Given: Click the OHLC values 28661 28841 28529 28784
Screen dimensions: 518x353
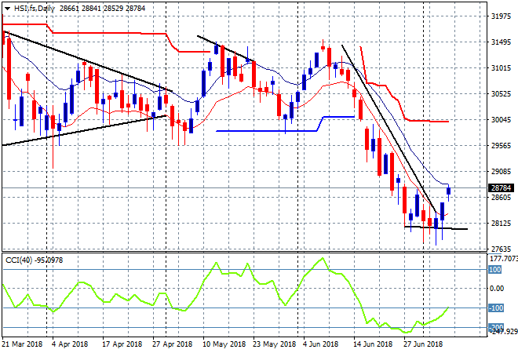Looking at the screenshot, I should pyautogui.click(x=102, y=9).
